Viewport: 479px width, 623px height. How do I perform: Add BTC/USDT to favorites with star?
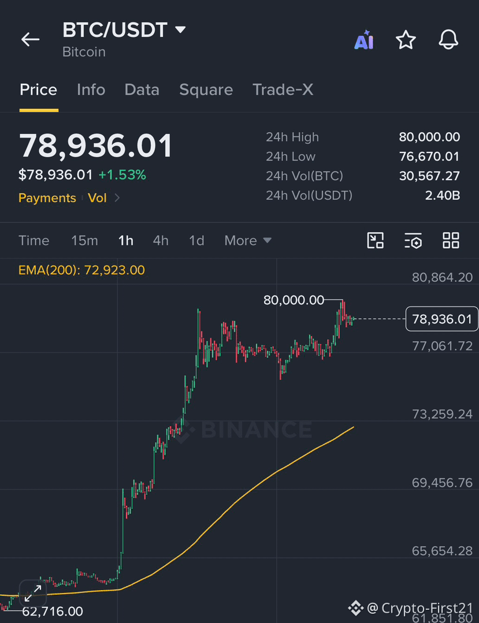(x=406, y=40)
